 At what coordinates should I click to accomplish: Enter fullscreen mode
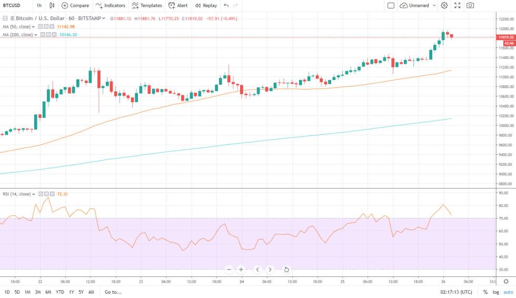point(457,5)
